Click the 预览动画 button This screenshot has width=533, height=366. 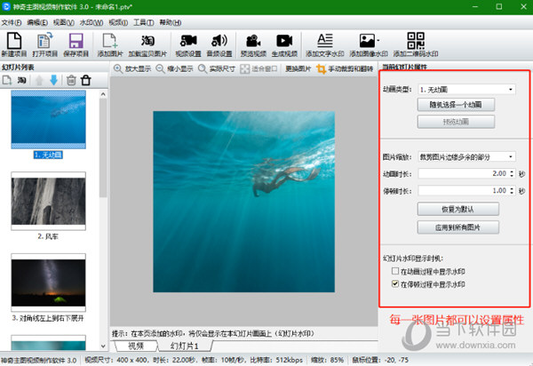tap(456, 122)
